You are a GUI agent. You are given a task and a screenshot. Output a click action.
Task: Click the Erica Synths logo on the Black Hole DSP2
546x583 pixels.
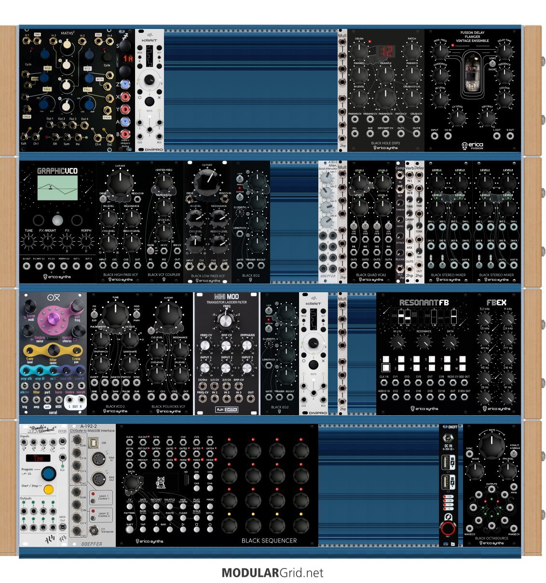click(385, 148)
